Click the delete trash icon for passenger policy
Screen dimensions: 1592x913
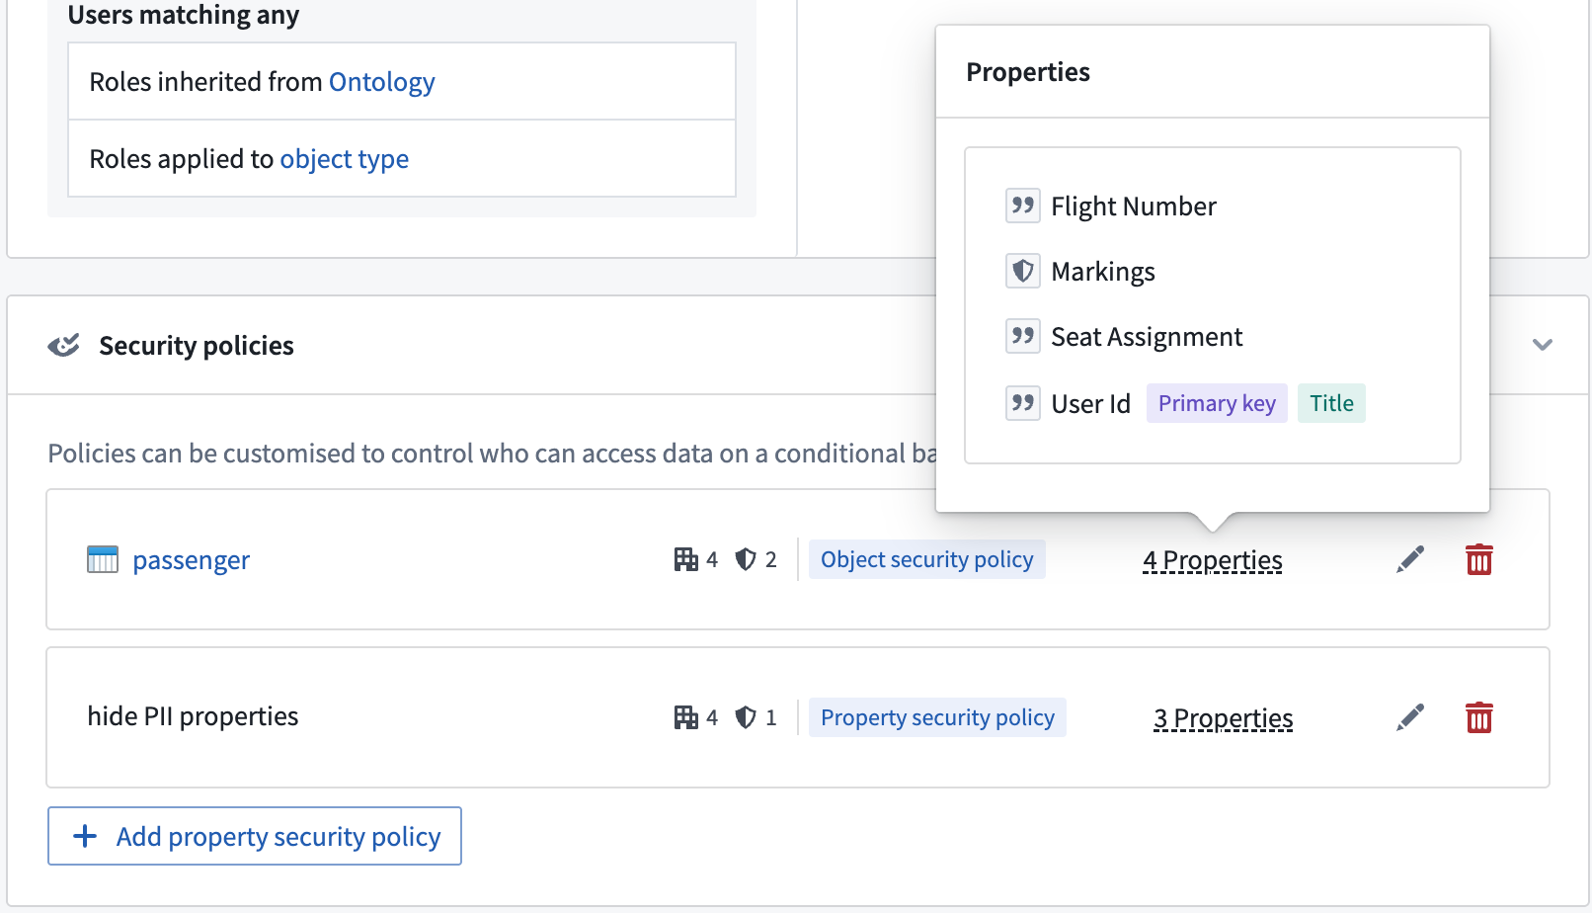click(1478, 558)
